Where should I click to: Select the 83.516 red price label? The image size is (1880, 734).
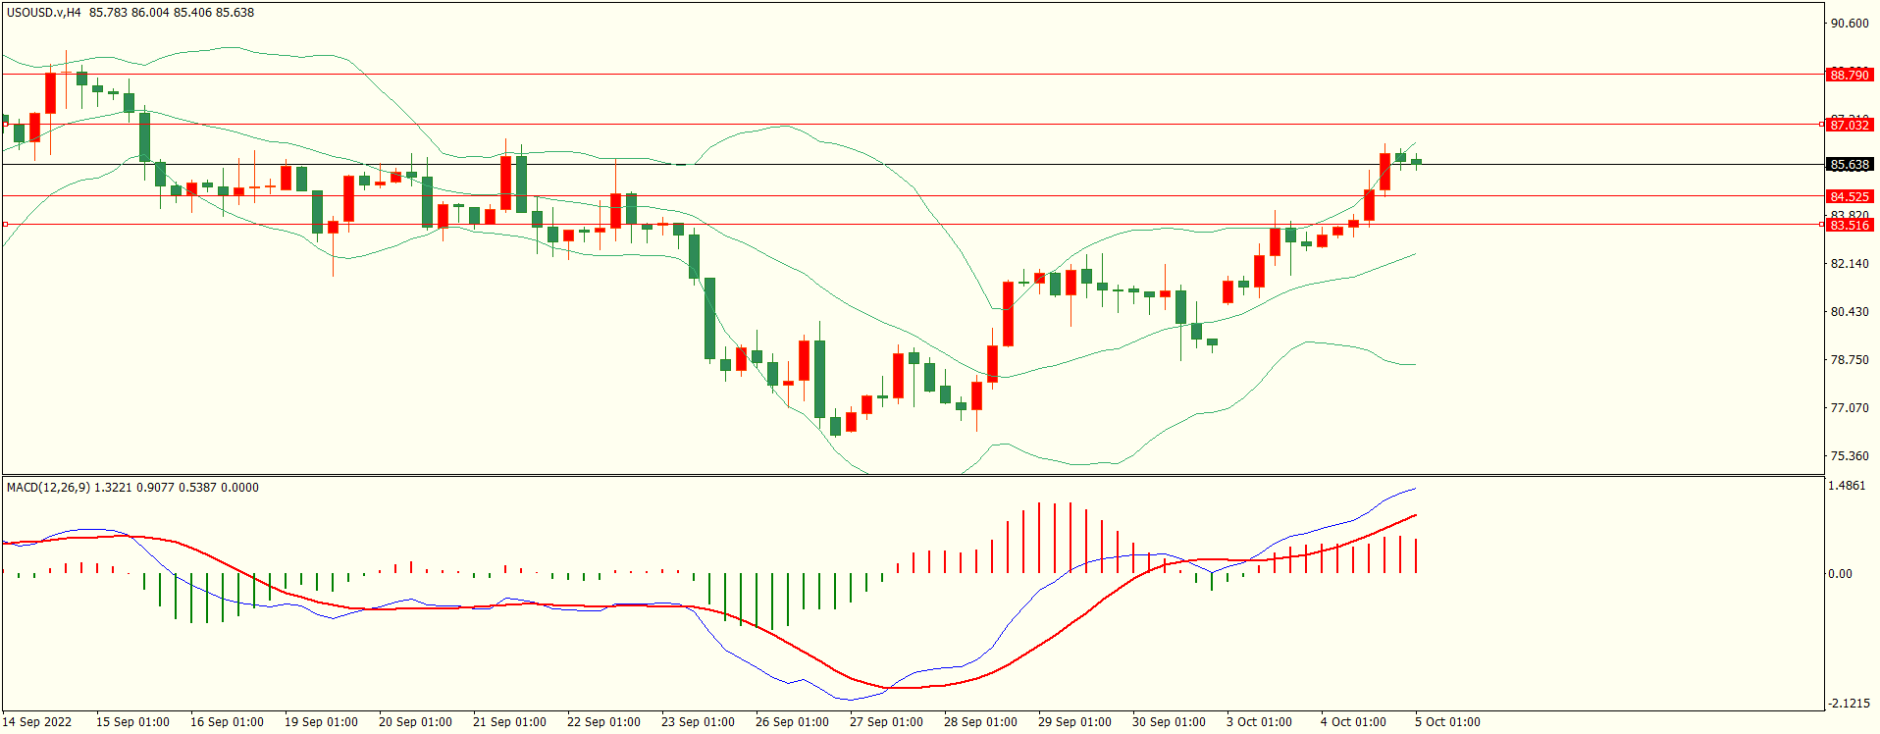click(1850, 225)
